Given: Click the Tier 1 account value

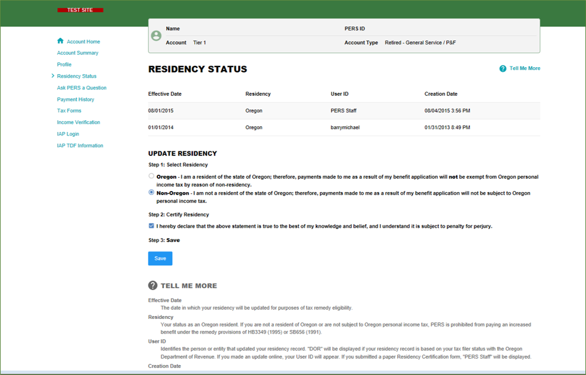Looking at the screenshot, I should pyautogui.click(x=199, y=43).
